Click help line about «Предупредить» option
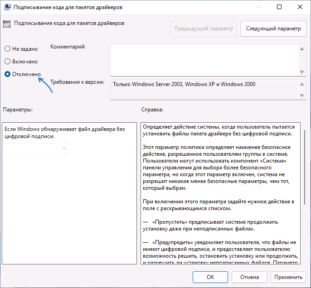Viewport: 311px width, 288px height. pos(220,252)
